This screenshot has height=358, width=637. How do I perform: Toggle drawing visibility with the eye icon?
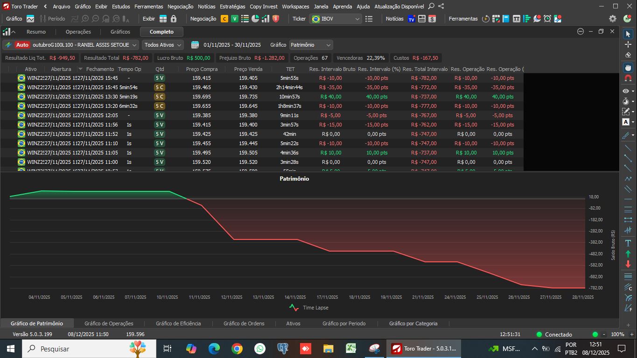click(x=626, y=91)
